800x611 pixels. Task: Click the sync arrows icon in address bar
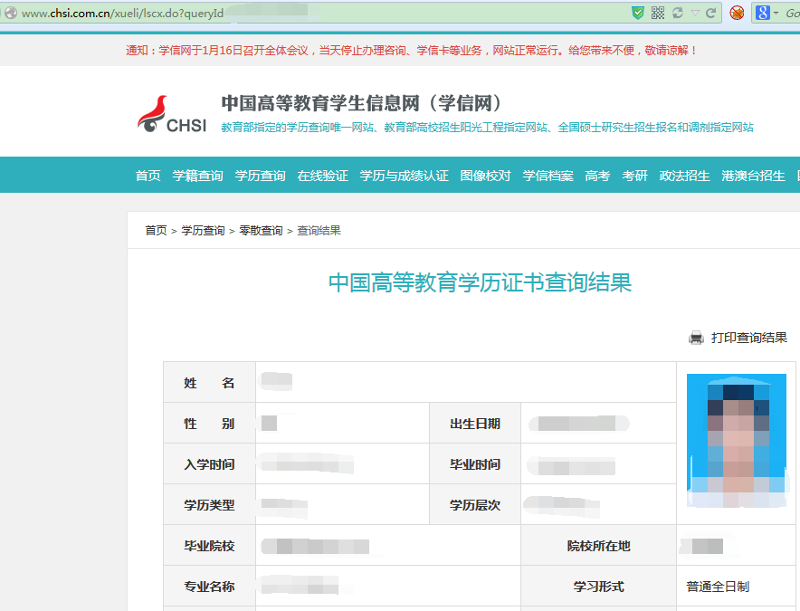pyautogui.click(x=678, y=13)
